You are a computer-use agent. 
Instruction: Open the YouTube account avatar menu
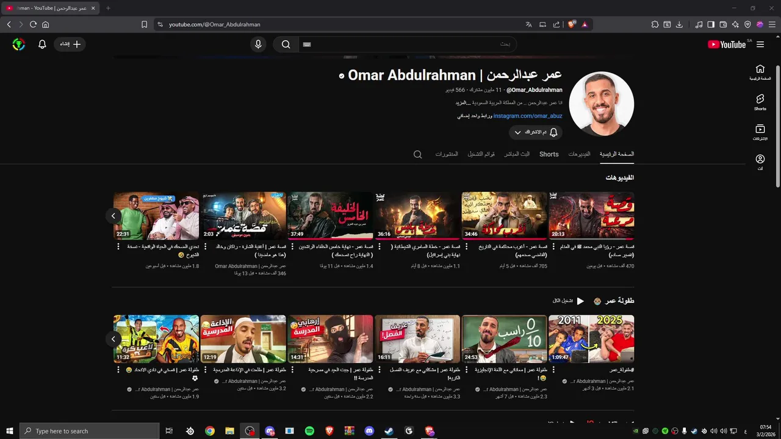(19, 44)
